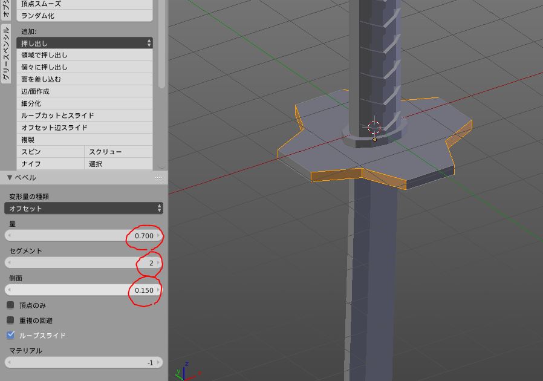Open 変形量の種類 オフセット dropdown
This screenshot has height=381, width=543.
(x=84, y=208)
